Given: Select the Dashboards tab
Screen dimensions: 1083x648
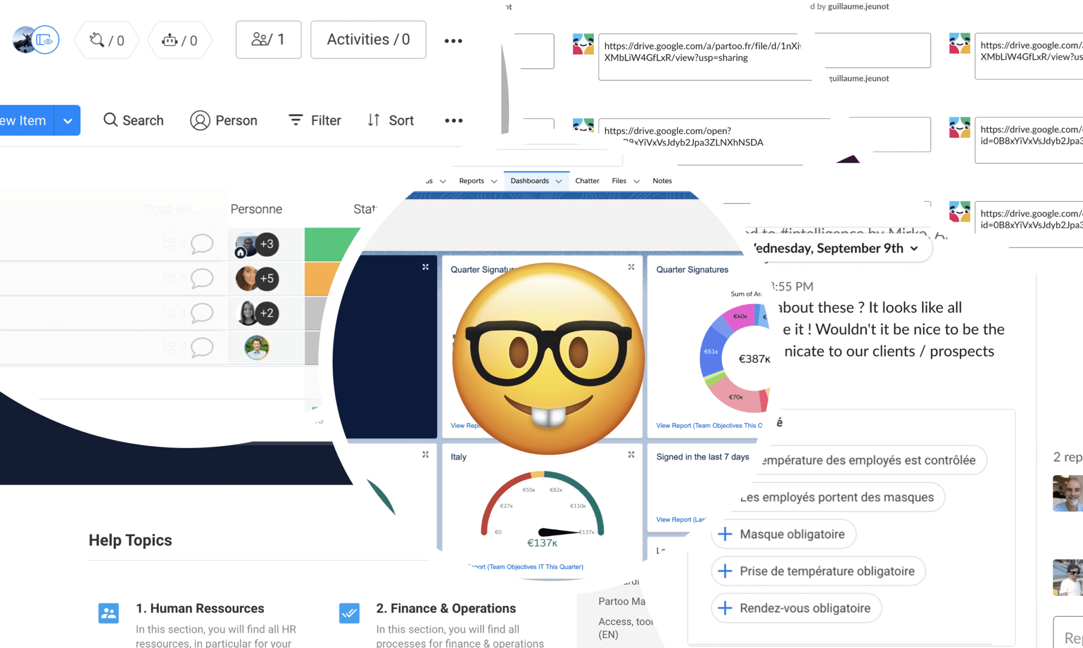Looking at the screenshot, I should [x=529, y=181].
